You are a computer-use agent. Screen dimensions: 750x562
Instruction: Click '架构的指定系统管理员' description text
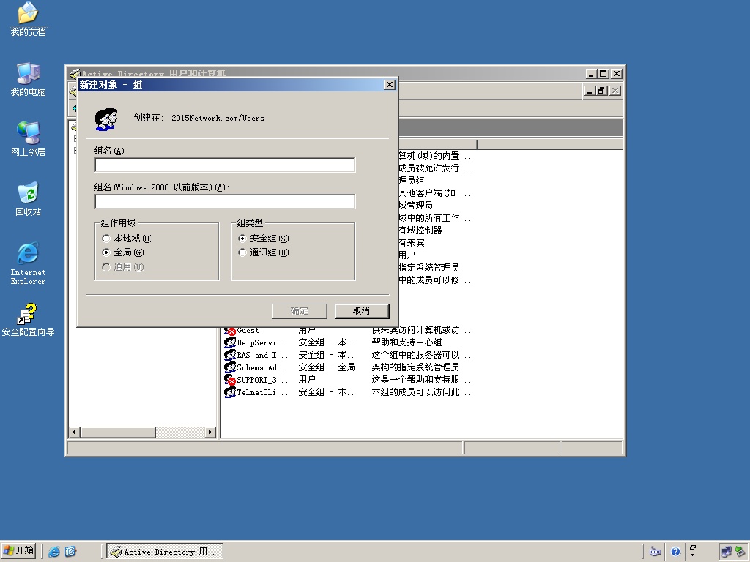[x=415, y=367]
